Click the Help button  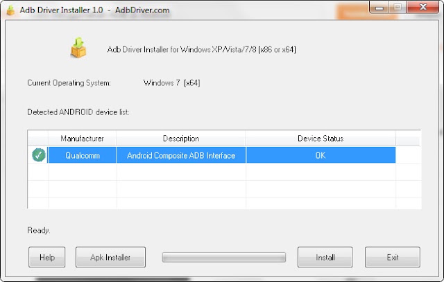pyautogui.click(x=46, y=257)
